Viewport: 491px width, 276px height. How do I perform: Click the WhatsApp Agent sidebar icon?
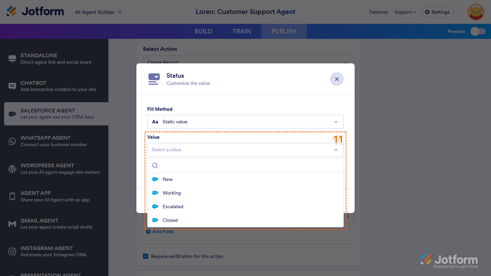pos(12,141)
